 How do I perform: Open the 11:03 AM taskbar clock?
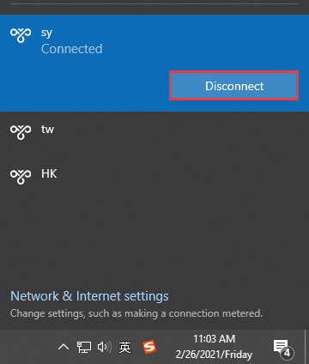pos(214,339)
